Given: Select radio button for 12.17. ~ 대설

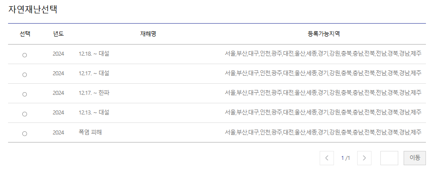Looking at the screenshot, I should tap(25, 75).
